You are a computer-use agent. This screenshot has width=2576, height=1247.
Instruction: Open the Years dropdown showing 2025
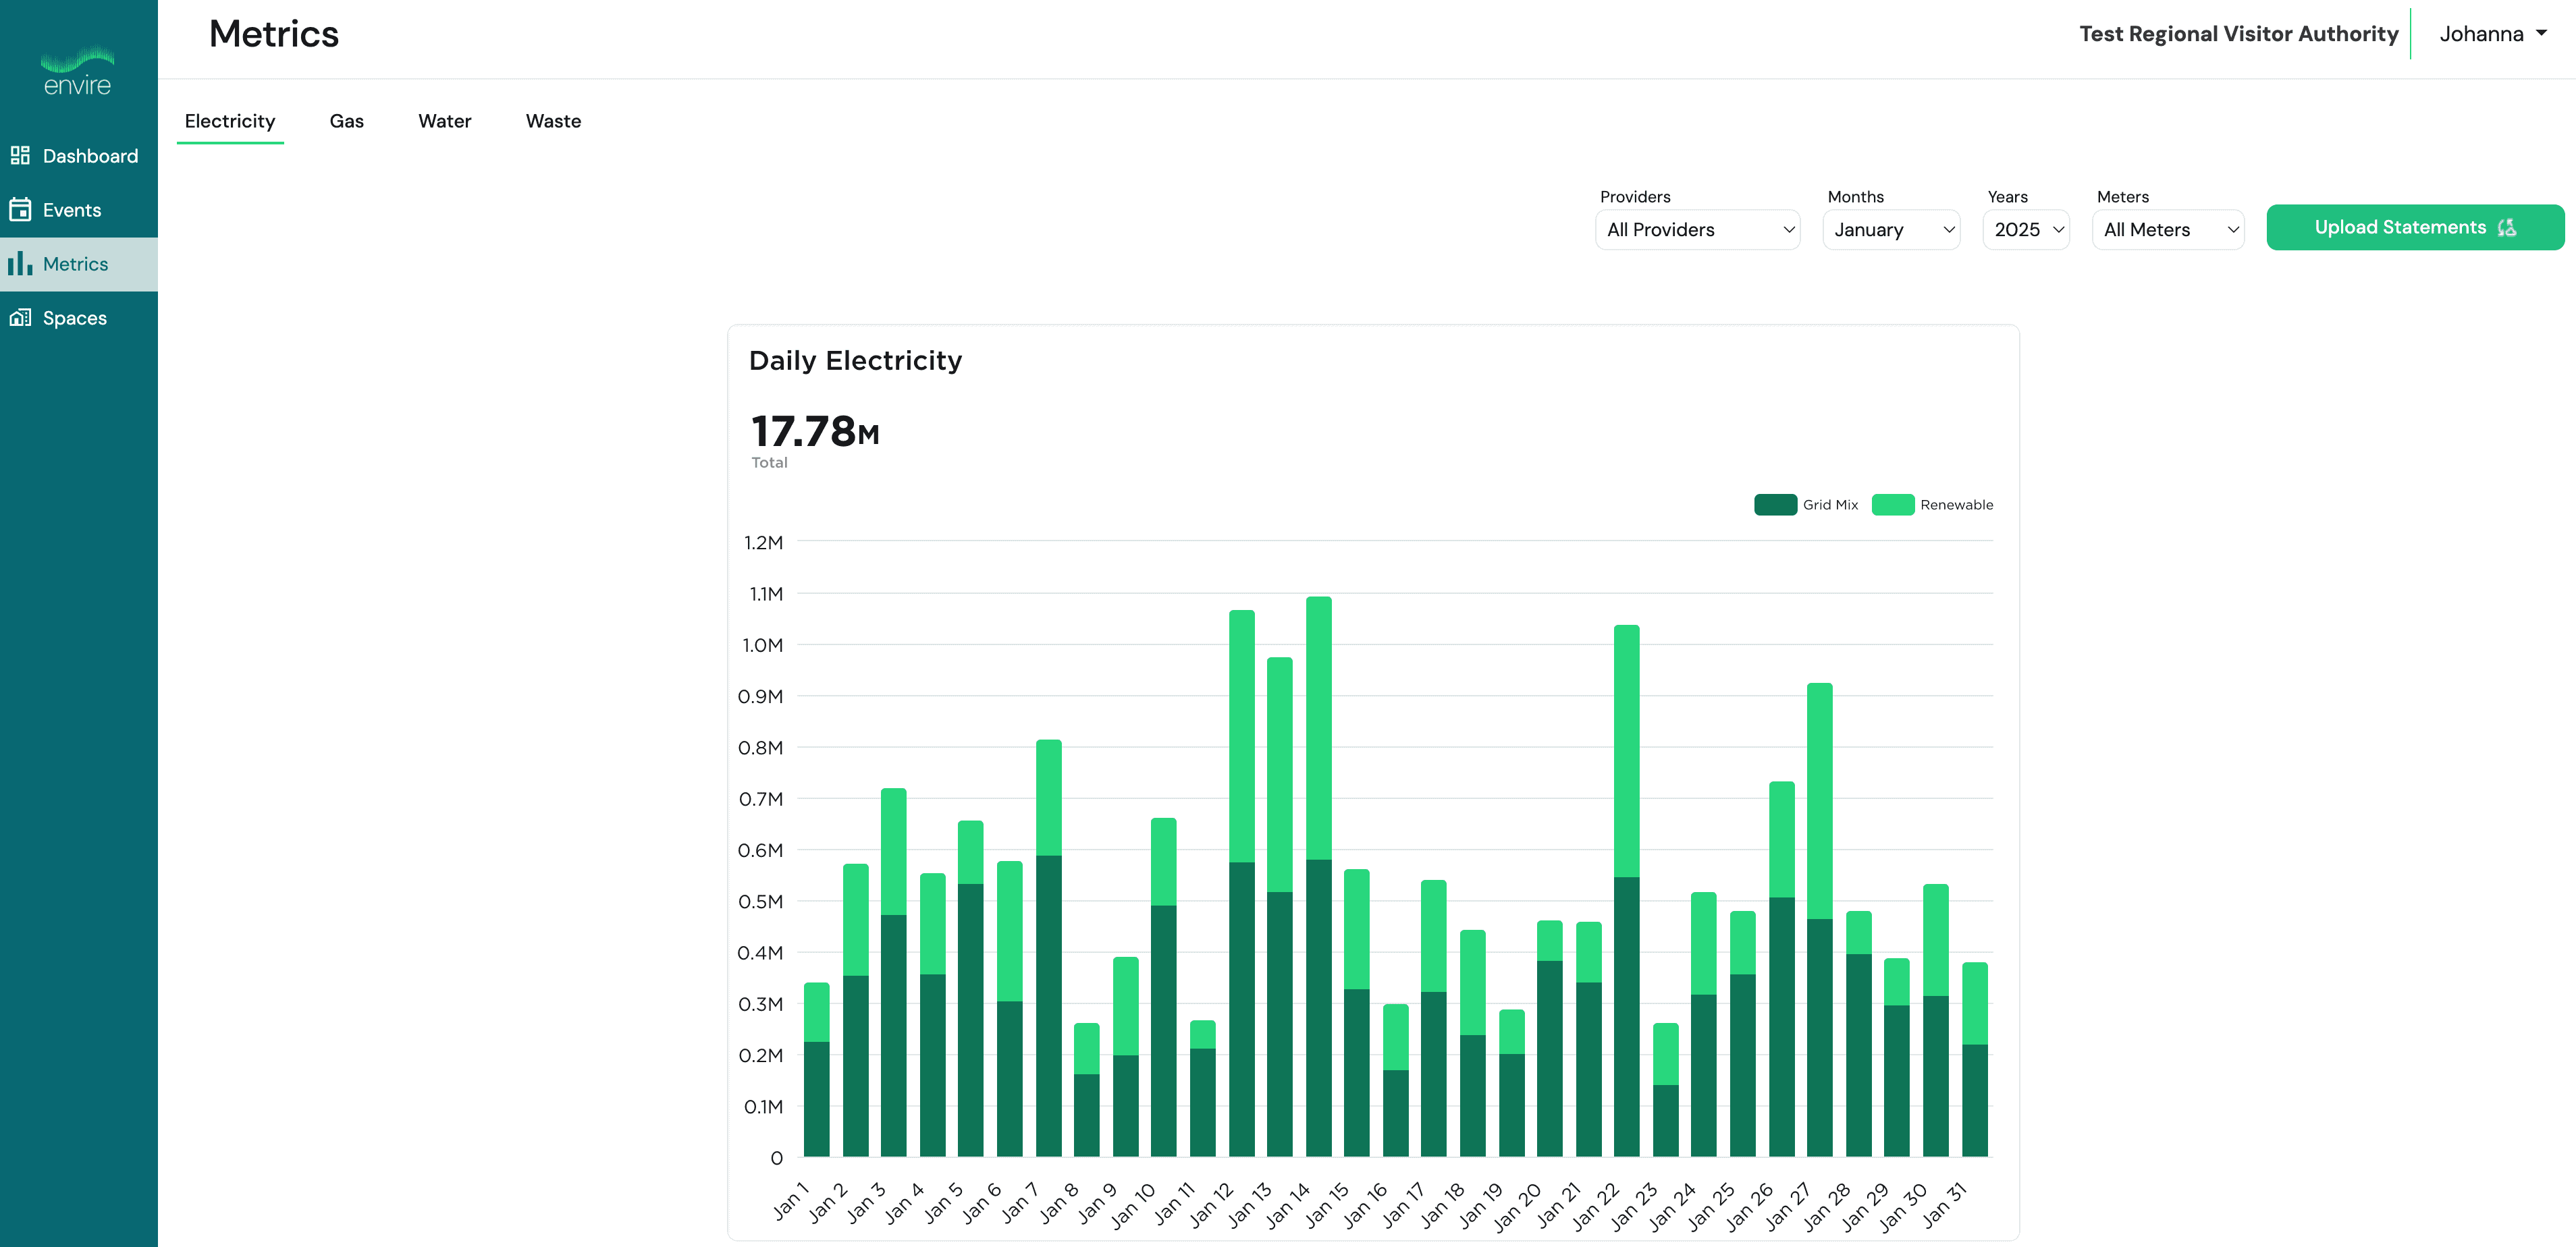2026,230
